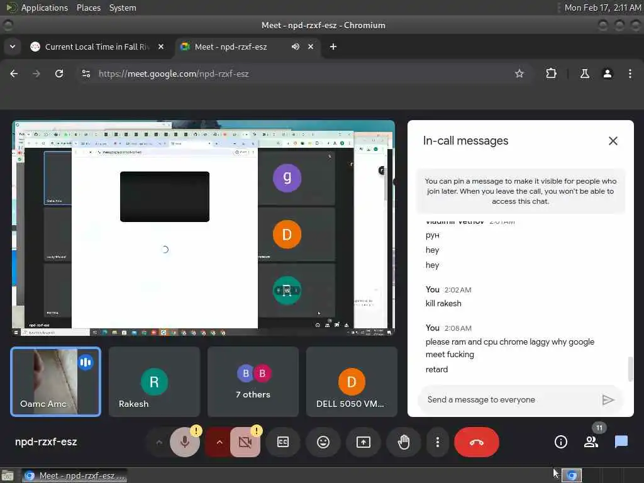This screenshot has width=644, height=483.
Task: Toggle the microphone button
Action: point(185,442)
